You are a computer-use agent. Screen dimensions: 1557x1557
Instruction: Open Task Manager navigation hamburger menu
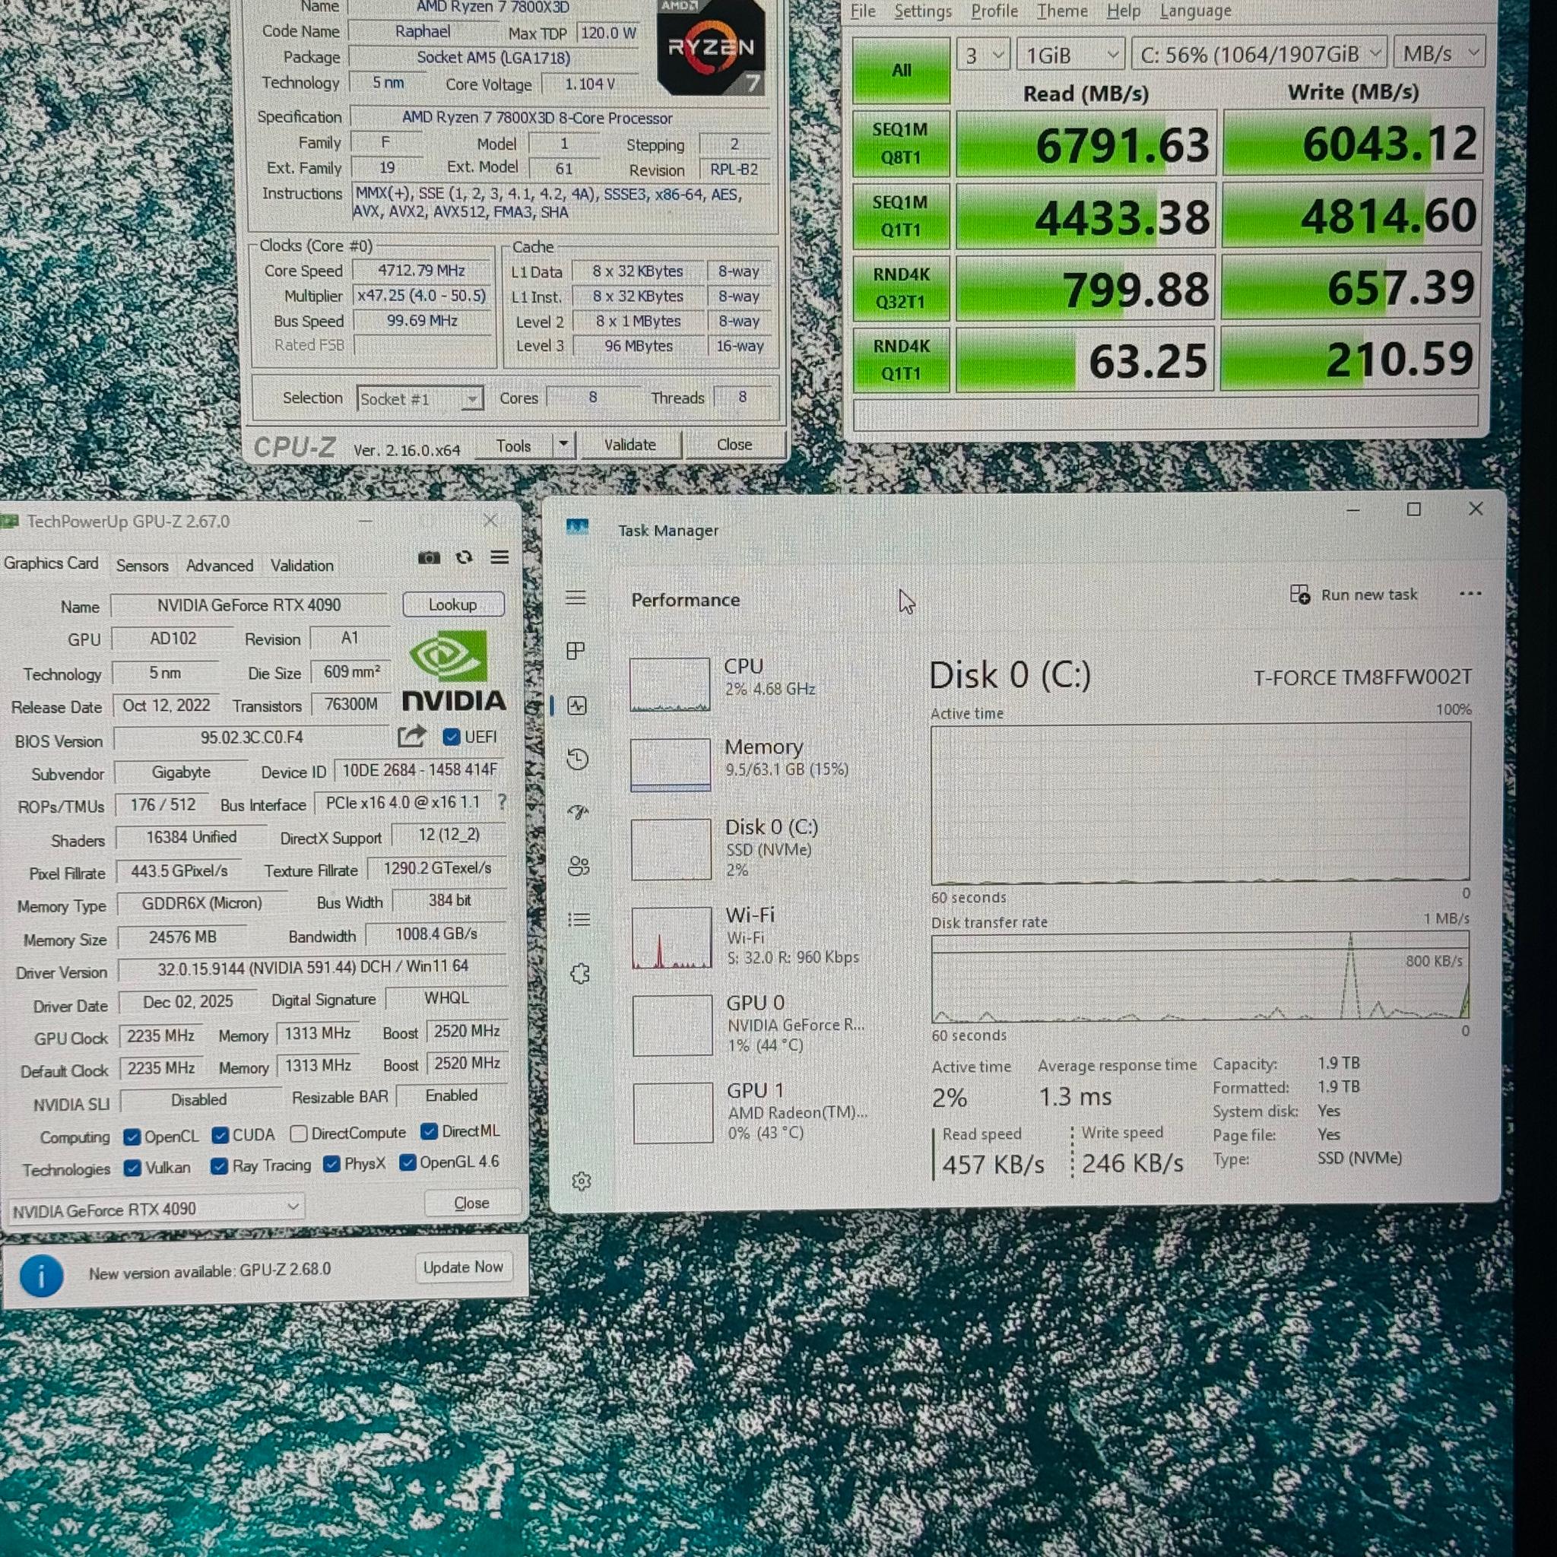[576, 598]
